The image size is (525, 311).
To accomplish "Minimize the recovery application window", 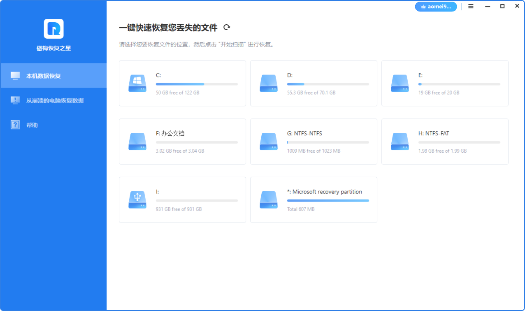I will point(487,7).
